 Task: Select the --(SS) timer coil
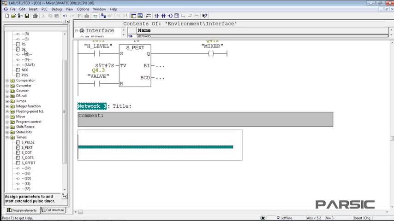tap(26, 184)
